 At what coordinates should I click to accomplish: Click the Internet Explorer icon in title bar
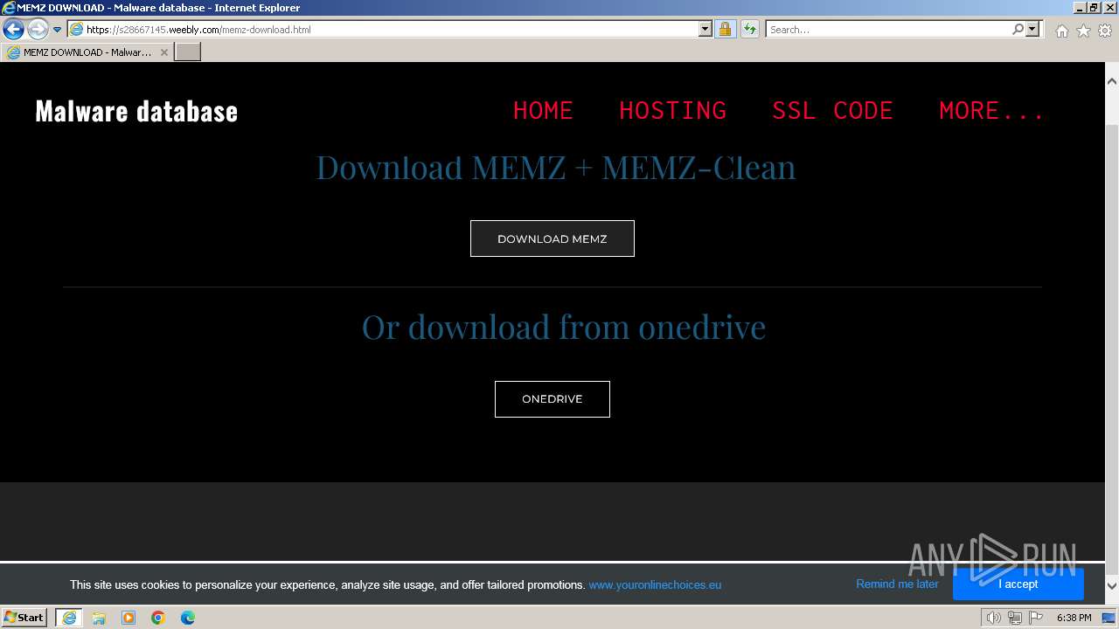pyautogui.click(x=9, y=8)
